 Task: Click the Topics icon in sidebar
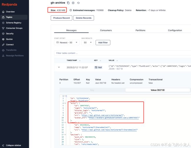coord(3,17)
